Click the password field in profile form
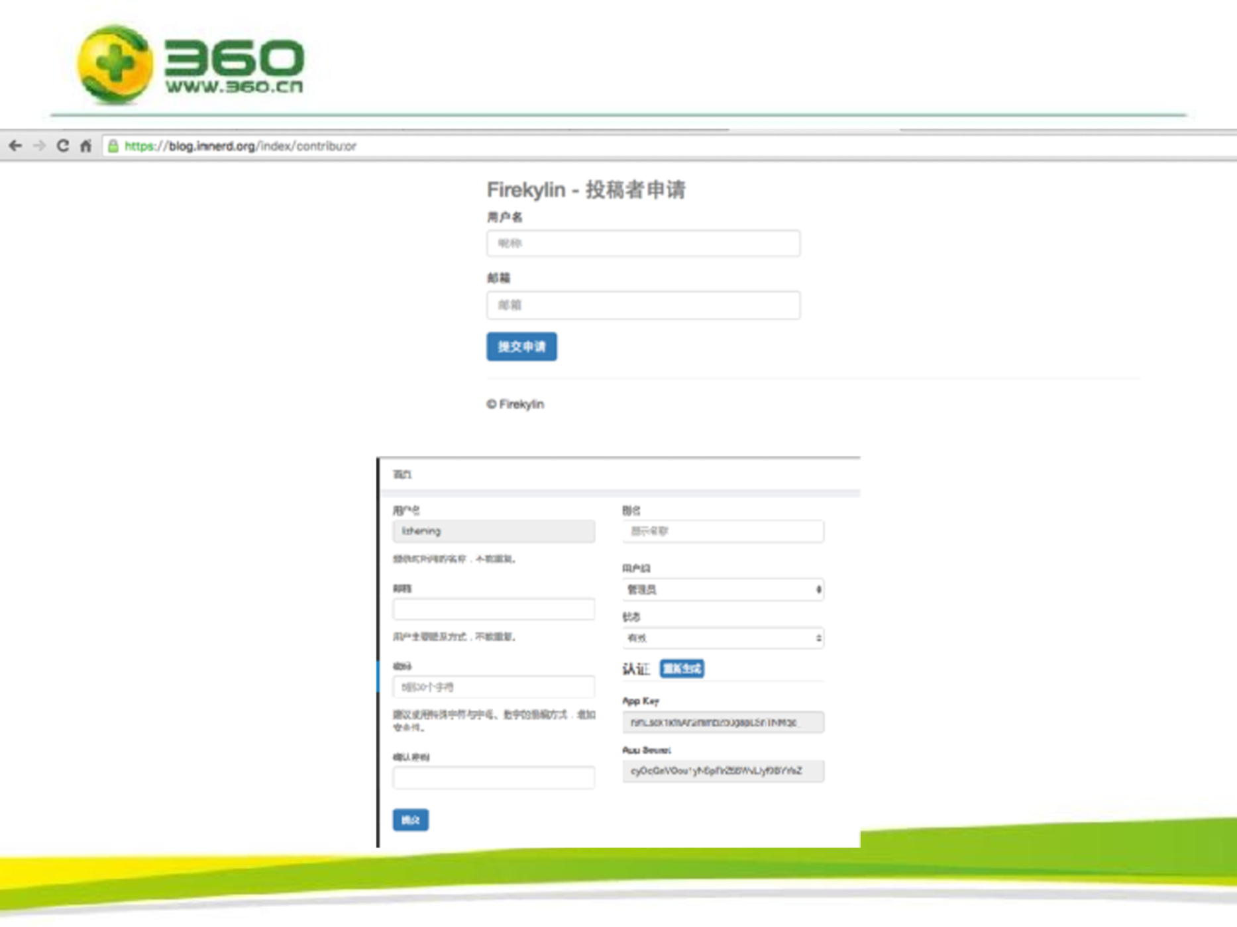 493,687
